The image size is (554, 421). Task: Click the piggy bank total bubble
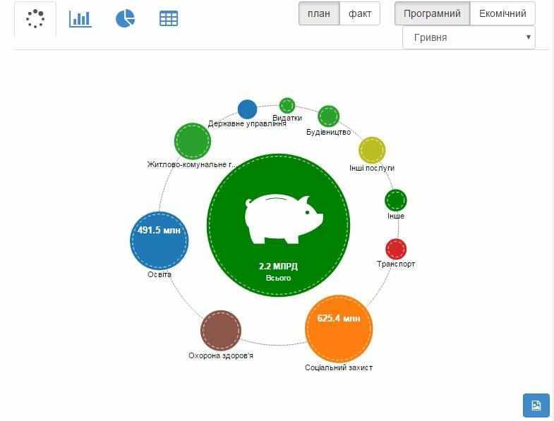(x=278, y=226)
